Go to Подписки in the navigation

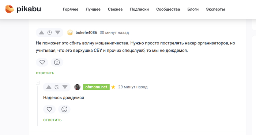tap(139, 9)
